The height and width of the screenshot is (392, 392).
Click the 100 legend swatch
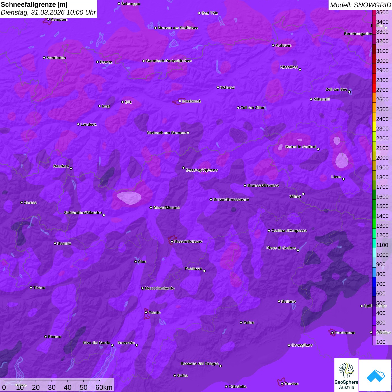(x=374, y=340)
